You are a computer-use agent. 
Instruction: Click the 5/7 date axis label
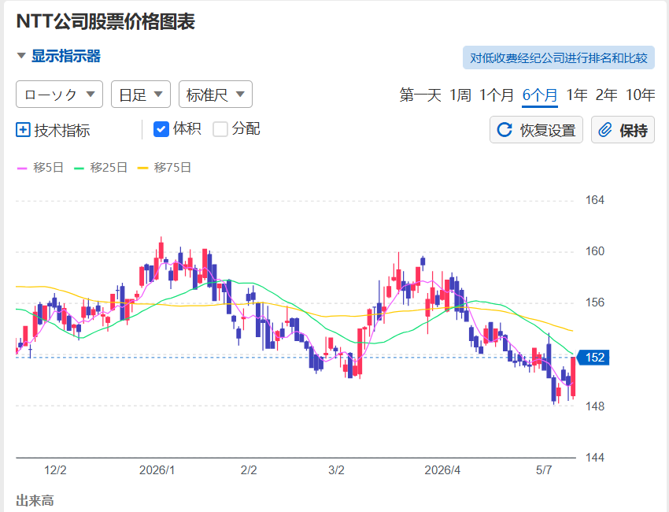(544, 470)
